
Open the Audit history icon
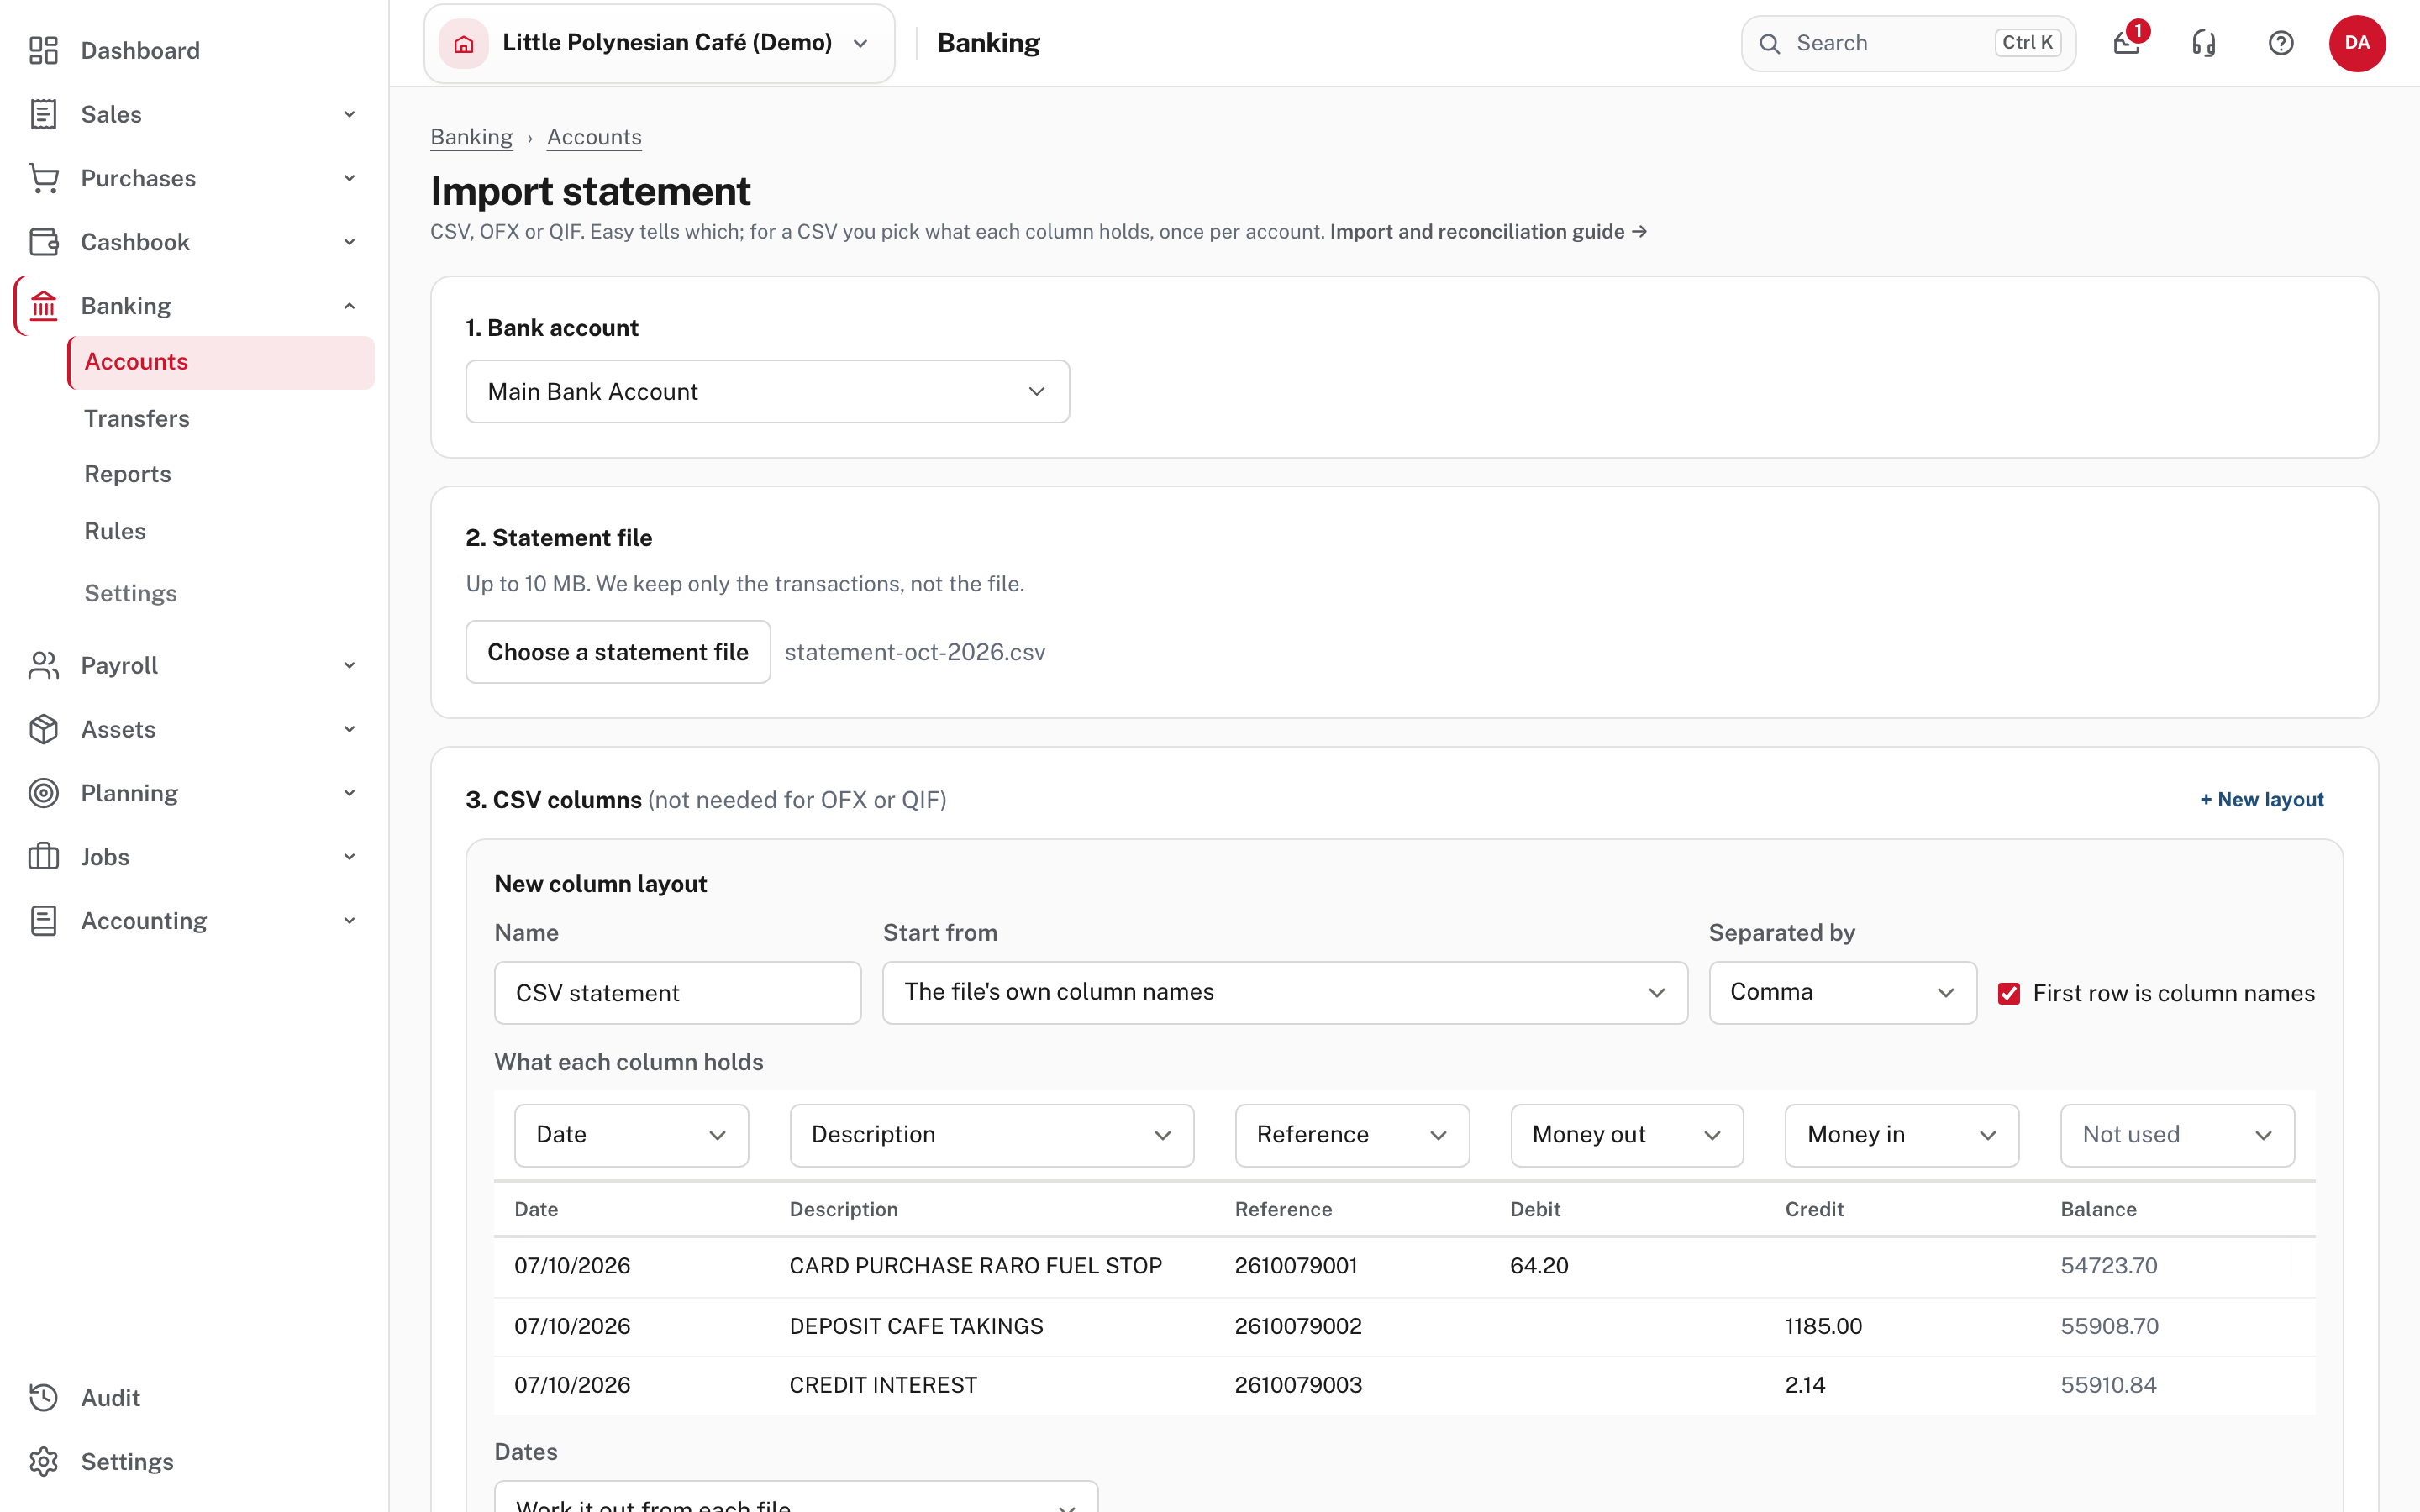43,1398
